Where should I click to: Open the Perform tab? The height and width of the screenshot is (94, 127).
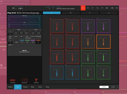[x=10, y=87]
